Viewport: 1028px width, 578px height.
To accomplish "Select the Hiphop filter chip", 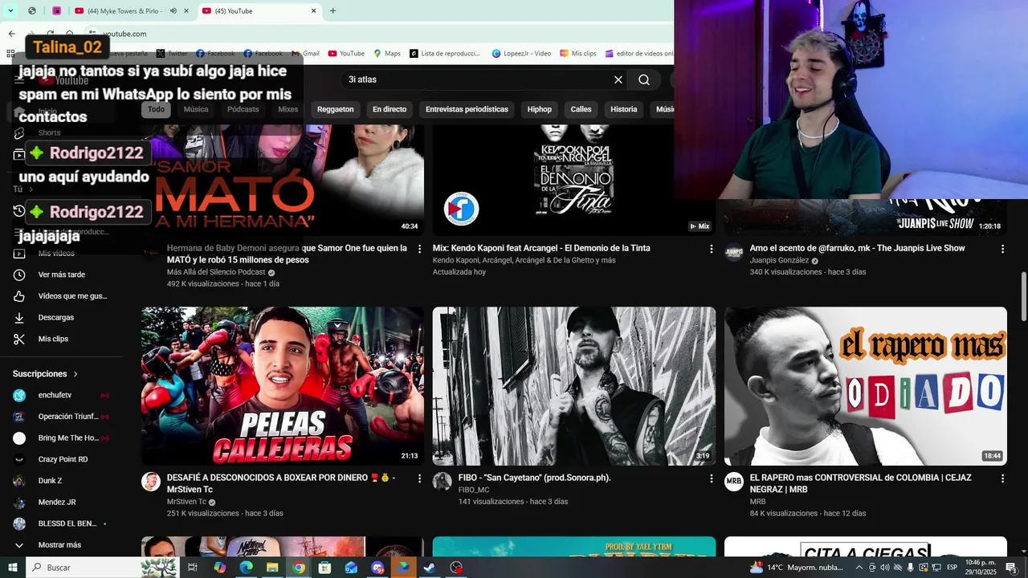I will pos(539,109).
